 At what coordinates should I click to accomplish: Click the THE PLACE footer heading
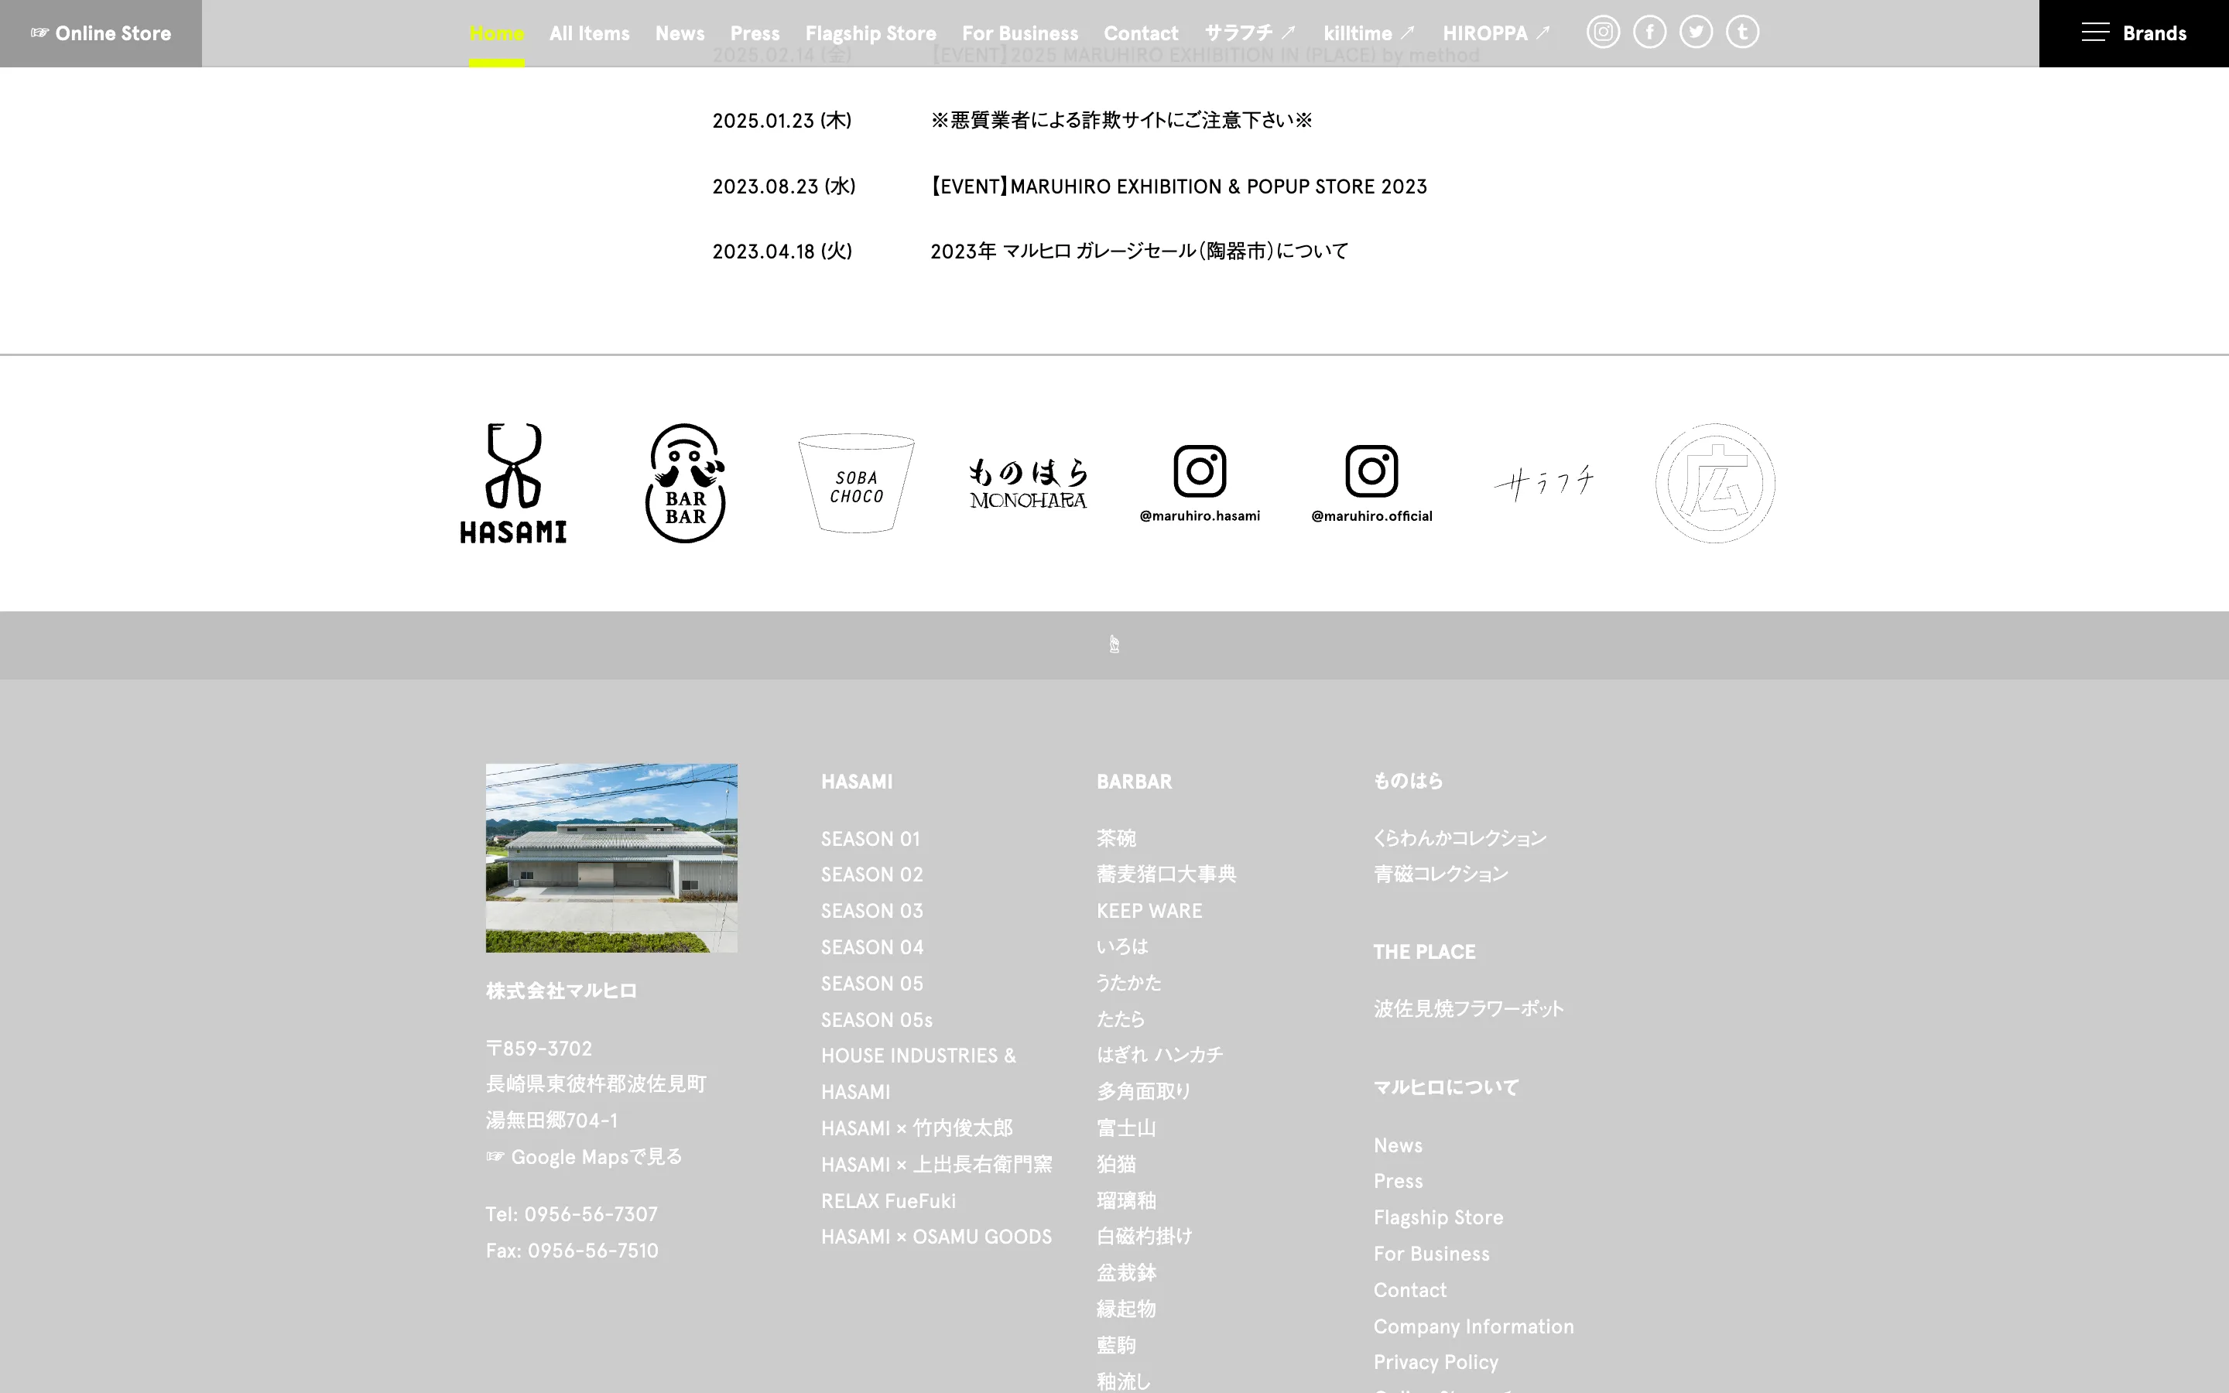pos(1424,952)
